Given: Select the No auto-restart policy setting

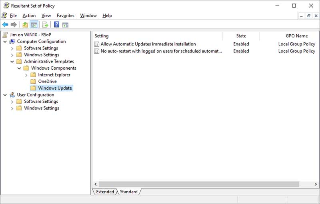Looking at the screenshot, I should (x=161, y=51).
